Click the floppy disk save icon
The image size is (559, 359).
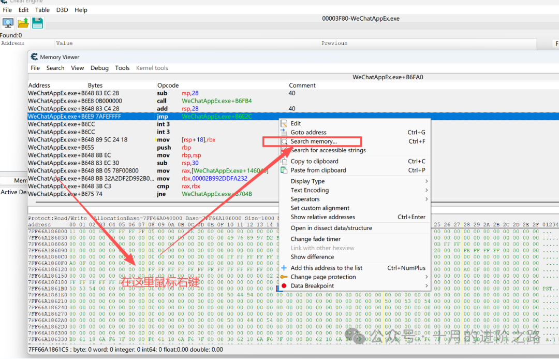click(37, 22)
